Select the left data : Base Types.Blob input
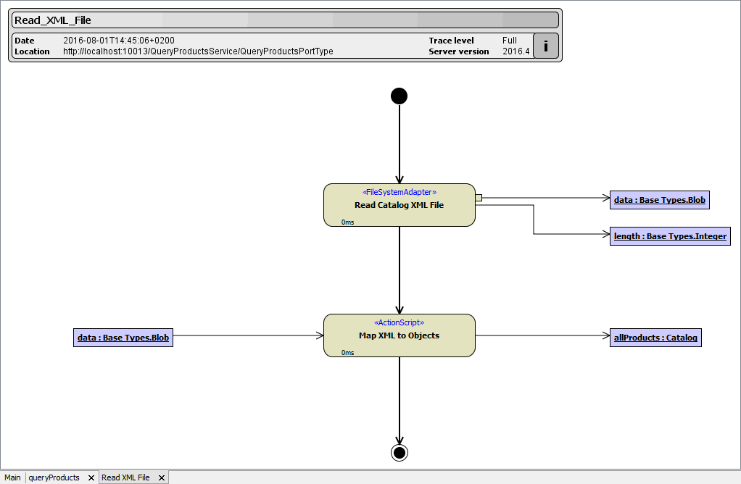This screenshot has width=741, height=484. pos(123,337)
